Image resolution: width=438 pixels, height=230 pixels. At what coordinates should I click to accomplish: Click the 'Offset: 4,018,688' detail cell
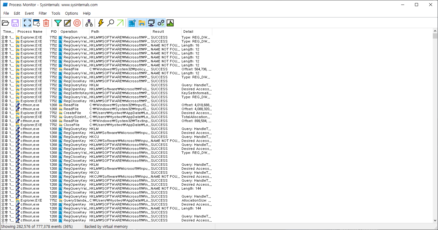(197, 105)
